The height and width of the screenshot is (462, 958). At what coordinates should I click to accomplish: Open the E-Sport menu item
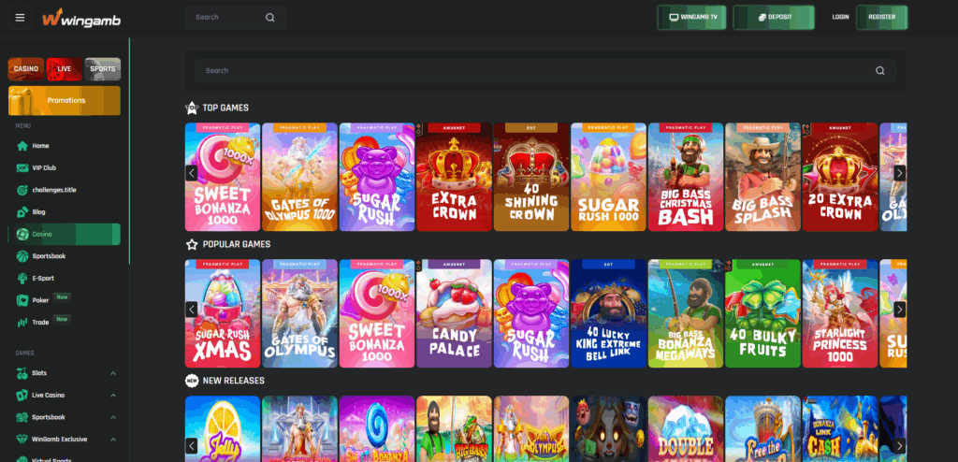[x=65, y=278]
